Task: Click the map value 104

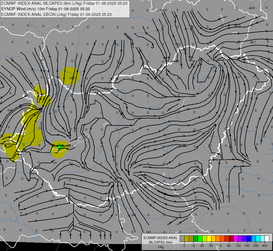Action: pyautogui.click(x=9, y=110)
